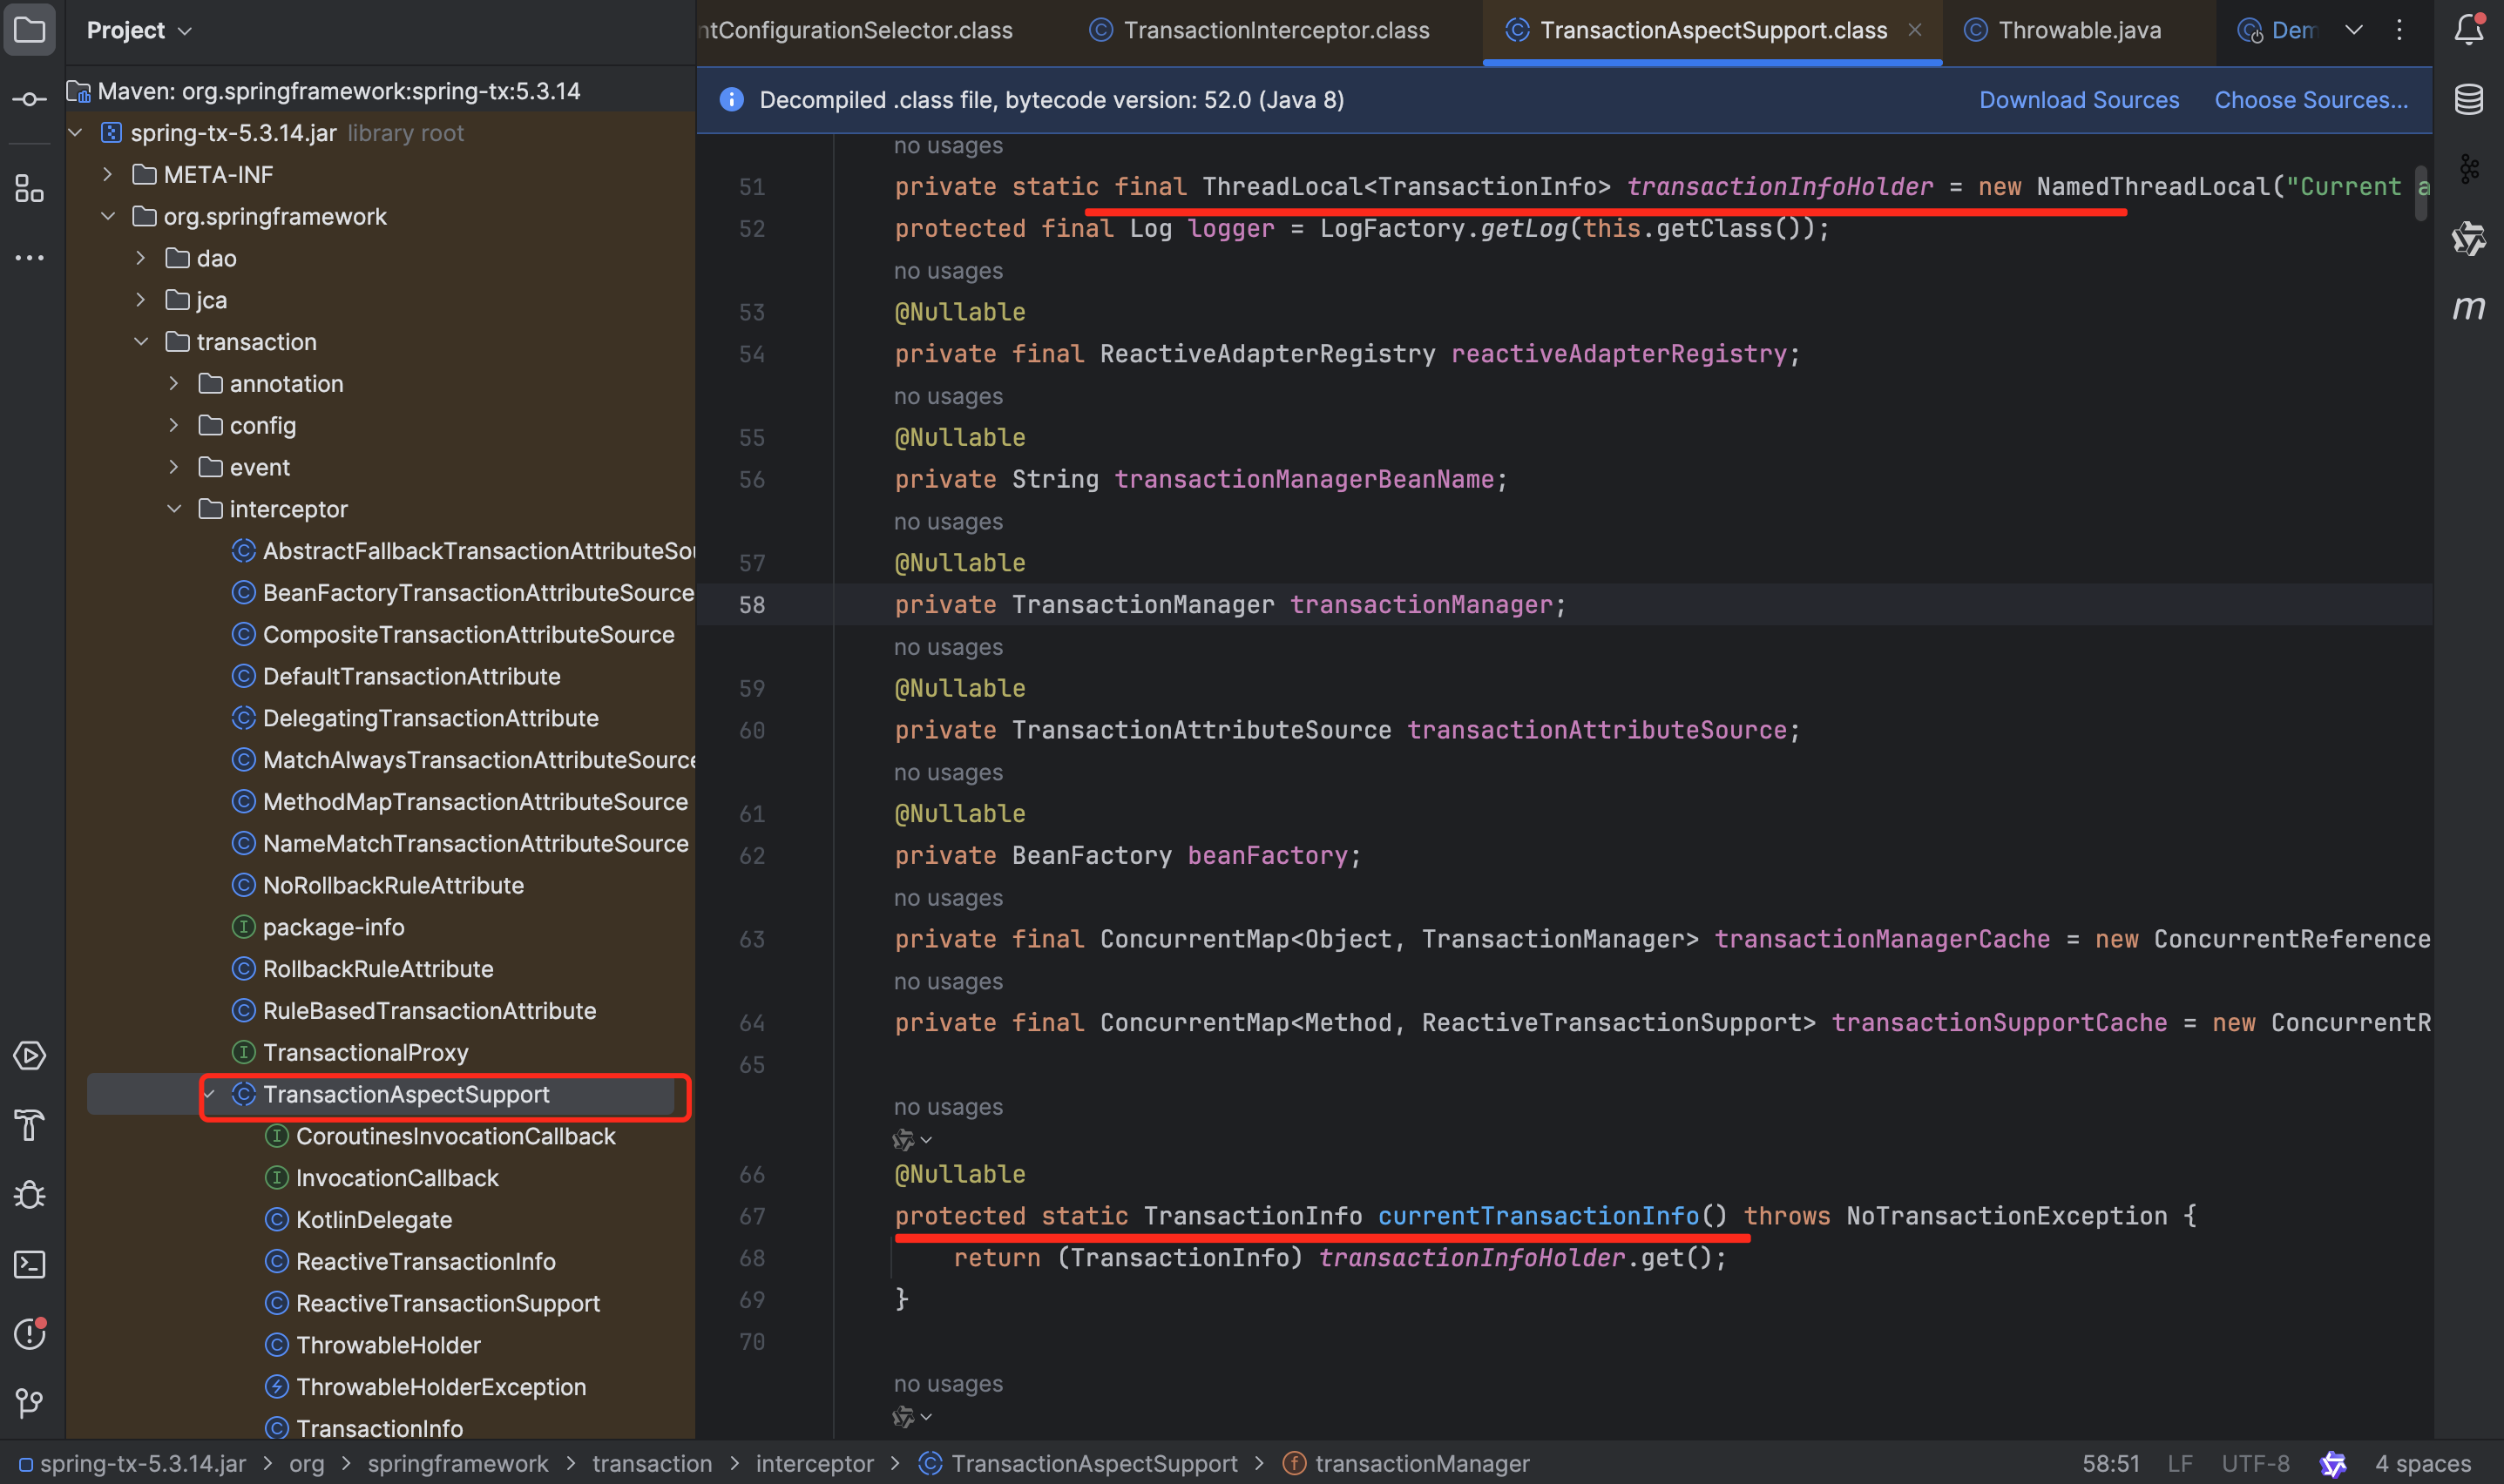Open the Notifications bell icon

click(x=2468, y=30)
